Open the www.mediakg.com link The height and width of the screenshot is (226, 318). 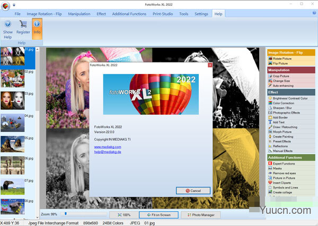click(x=108, y=147)
